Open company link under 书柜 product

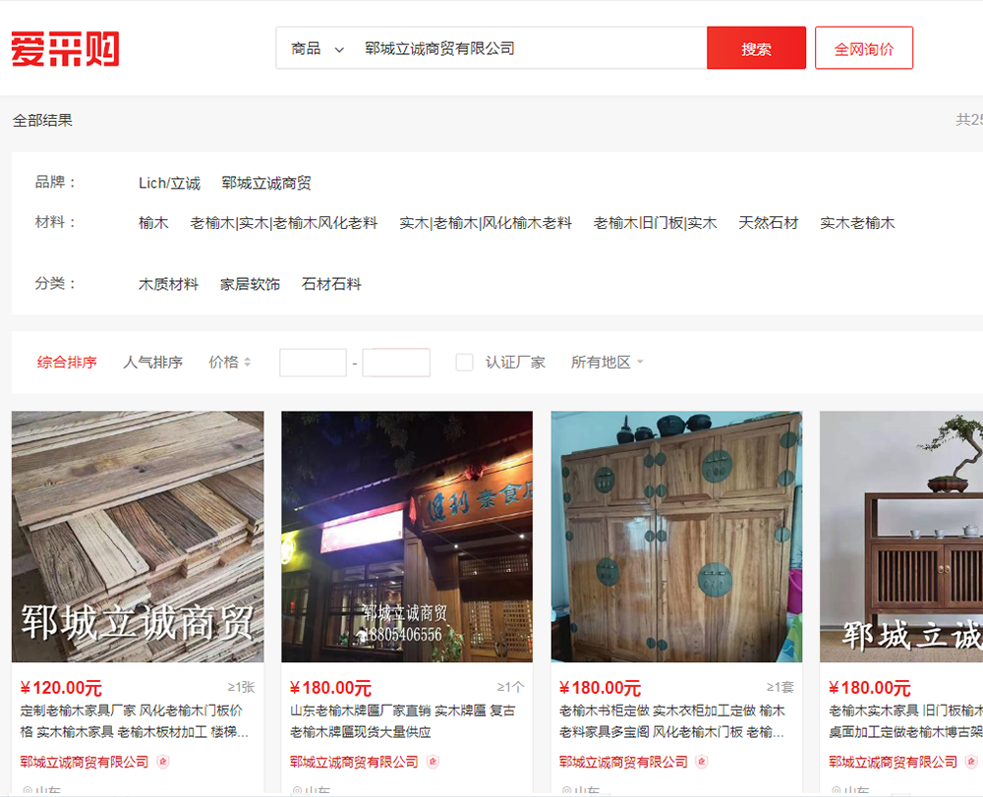click(x=624, y=762)
